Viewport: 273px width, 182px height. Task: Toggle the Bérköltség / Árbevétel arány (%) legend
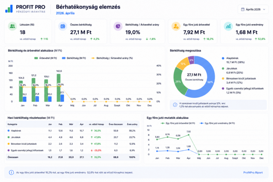coord(112,58)
